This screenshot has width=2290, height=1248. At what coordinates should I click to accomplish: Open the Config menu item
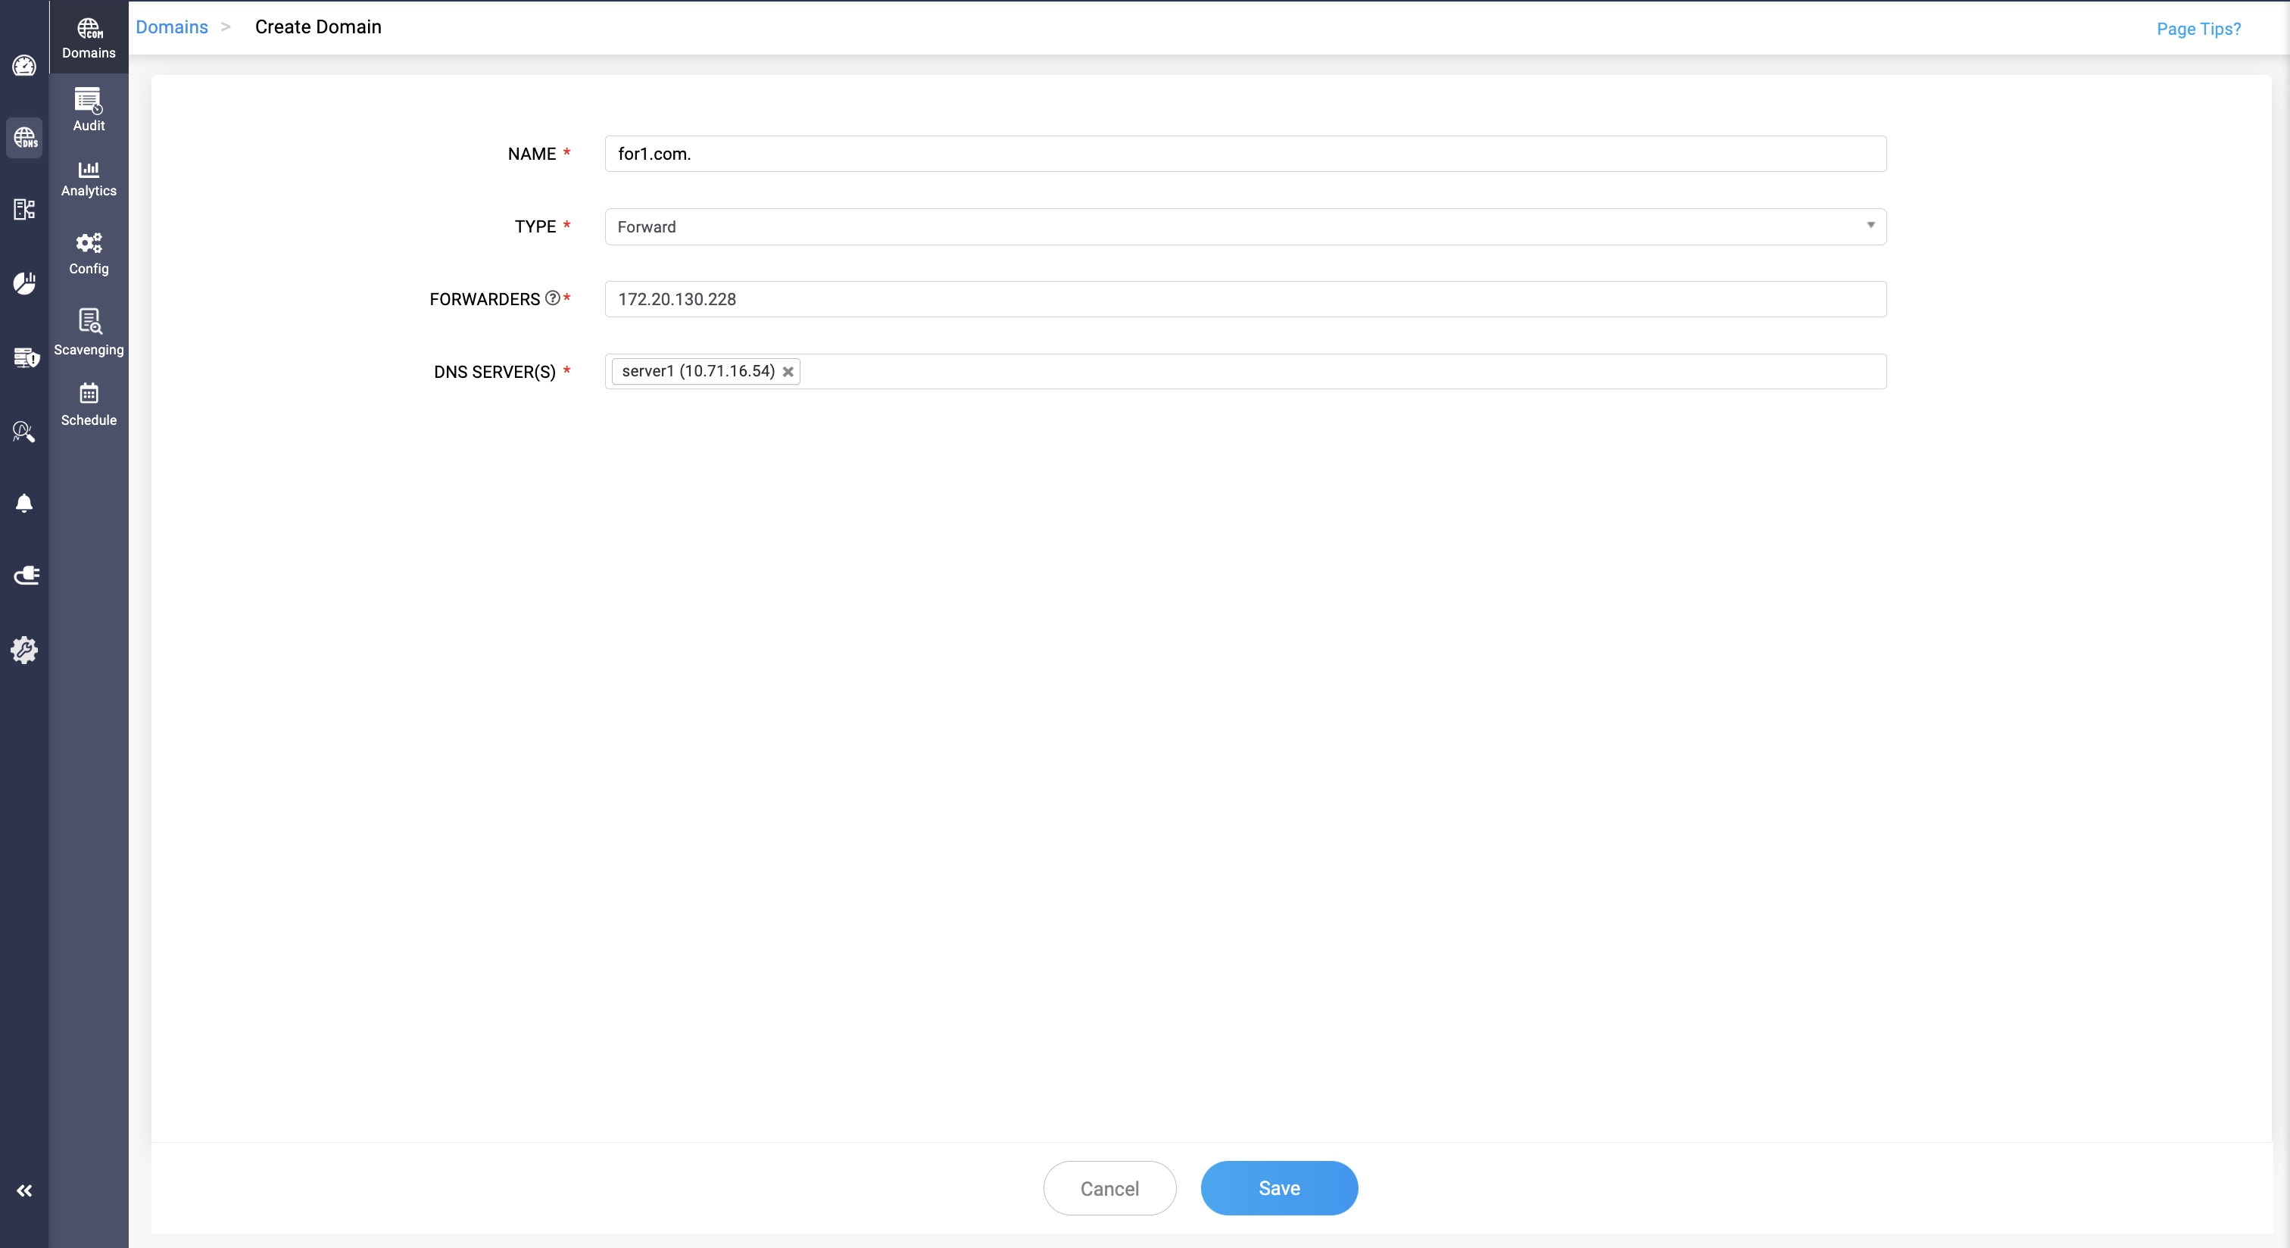(x=89, y=254)
